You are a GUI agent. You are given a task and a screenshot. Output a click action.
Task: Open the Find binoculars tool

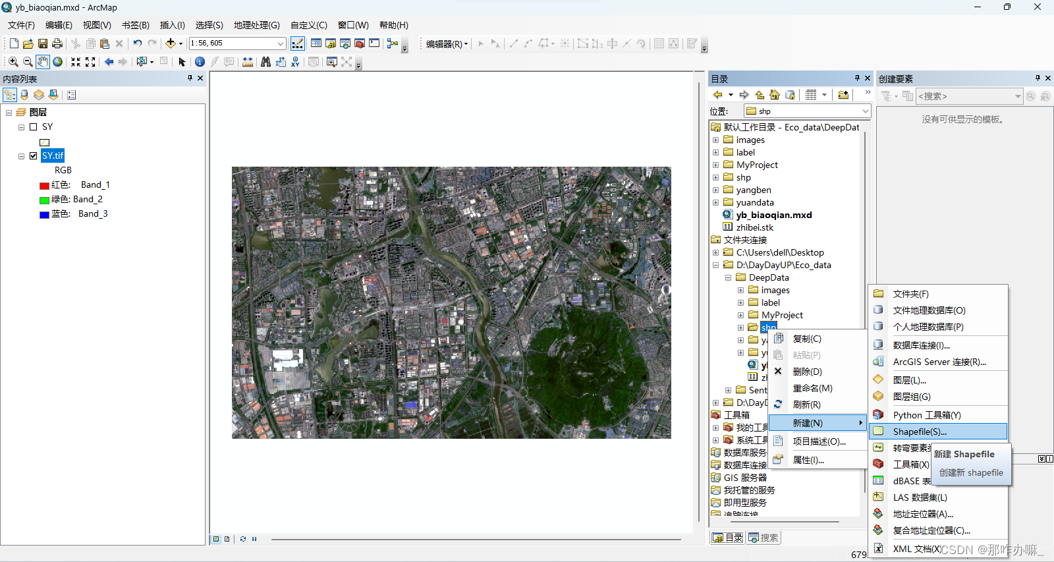pos(265,62)
